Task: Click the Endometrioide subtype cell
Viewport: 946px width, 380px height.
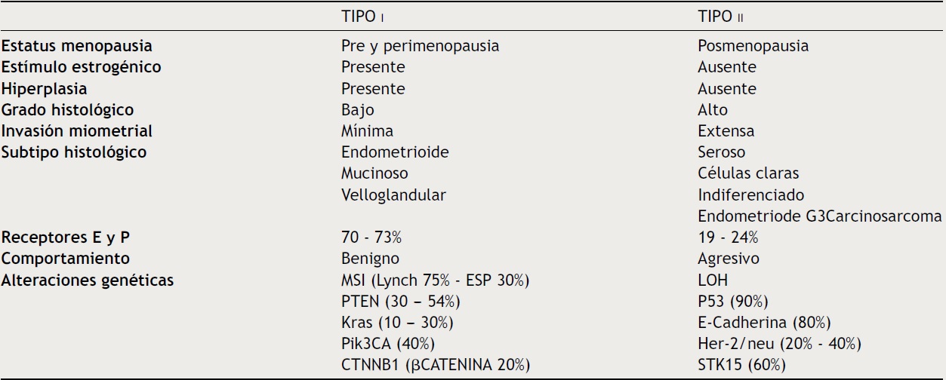Action: click(x=395, y=152)
